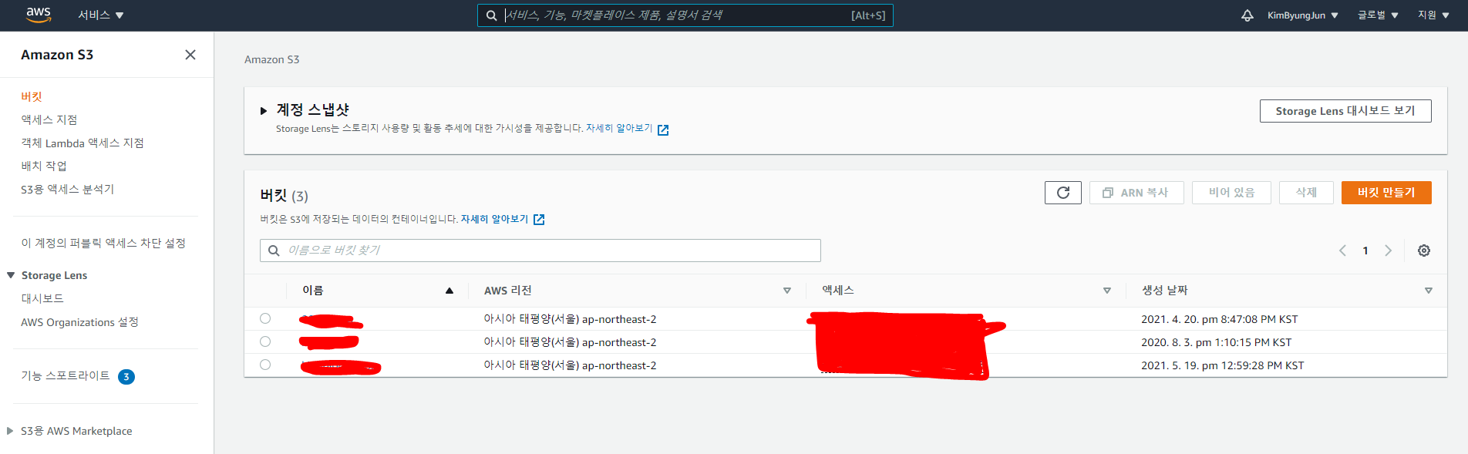
Task: Click date 2021. 5. 19. pm 12:59:28 PM KST
Action: pos(1222,365)
